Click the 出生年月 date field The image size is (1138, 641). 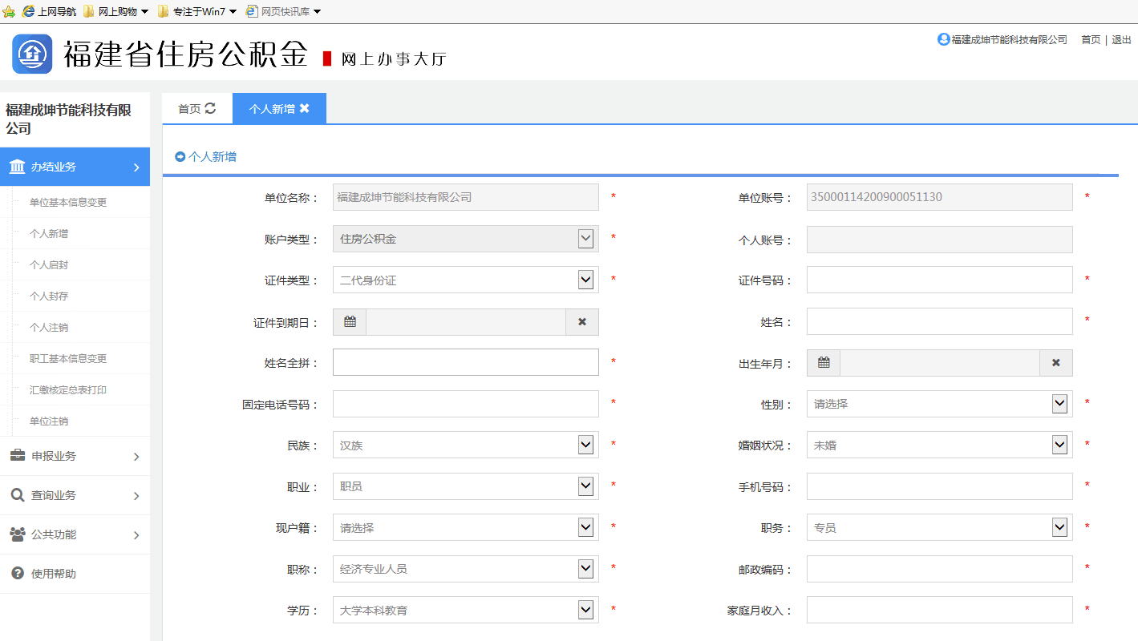point(940,362)
